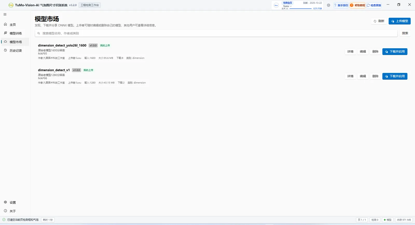The height and width of the screenshot is (225, 415).
Task: Click the 上传模型 upload button
Action: tap(399, 21)
